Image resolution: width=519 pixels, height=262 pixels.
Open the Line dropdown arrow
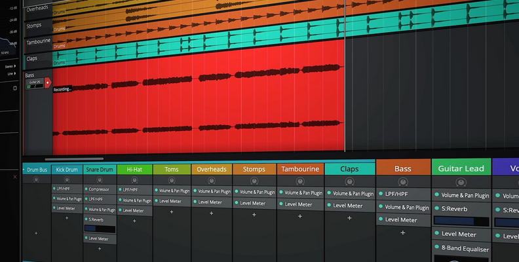tap(16, 74)
